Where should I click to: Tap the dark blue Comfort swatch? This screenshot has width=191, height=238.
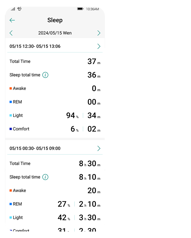(x=11, y=129)
